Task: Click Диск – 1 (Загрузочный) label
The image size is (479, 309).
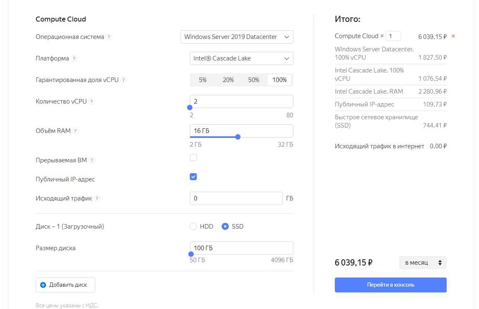Action: pyautogui.click(x=70, y=227)
